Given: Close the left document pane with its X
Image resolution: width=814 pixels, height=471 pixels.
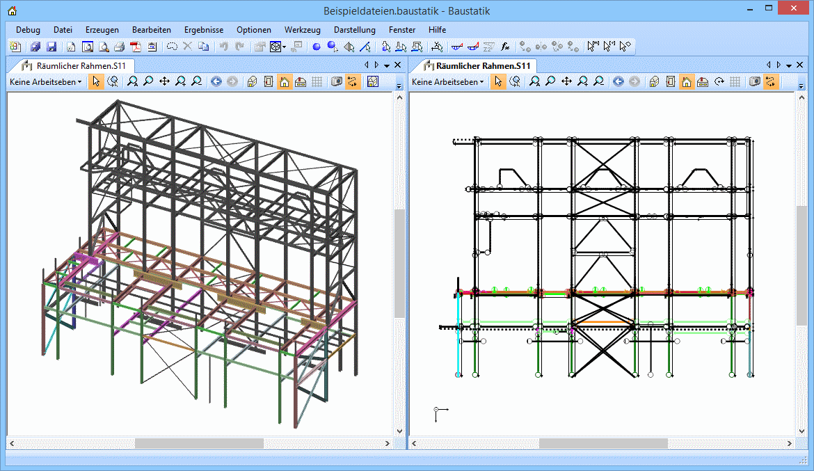Looking at the screenshot, I should tap(397, 65).
